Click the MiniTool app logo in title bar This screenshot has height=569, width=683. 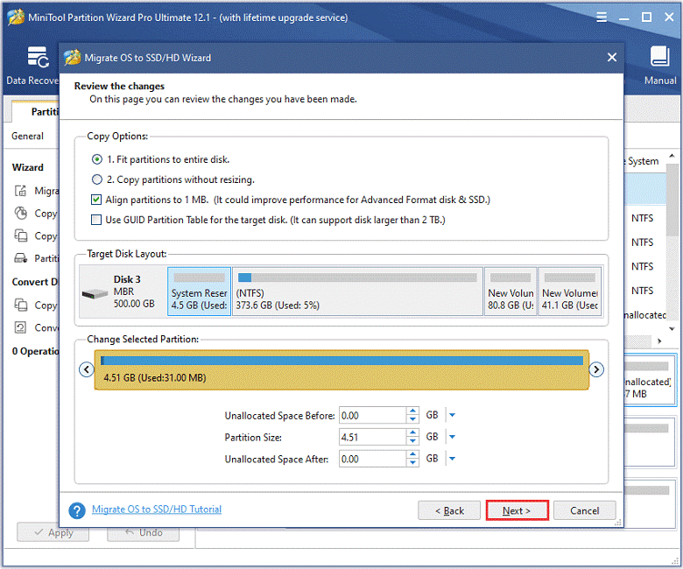16,18
